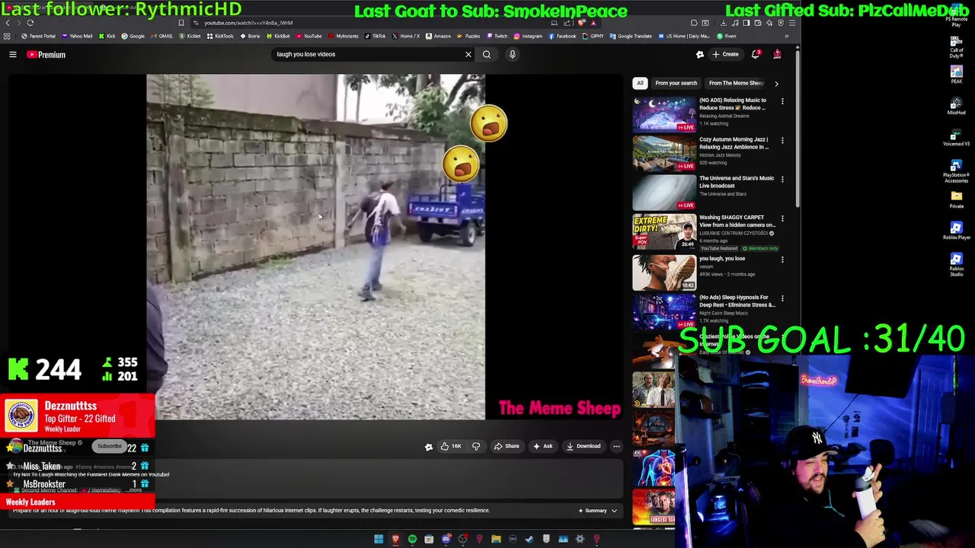Open Spotify from the taskbar
The width and height of the screenshot is (975, 548).
coord(412,540)
